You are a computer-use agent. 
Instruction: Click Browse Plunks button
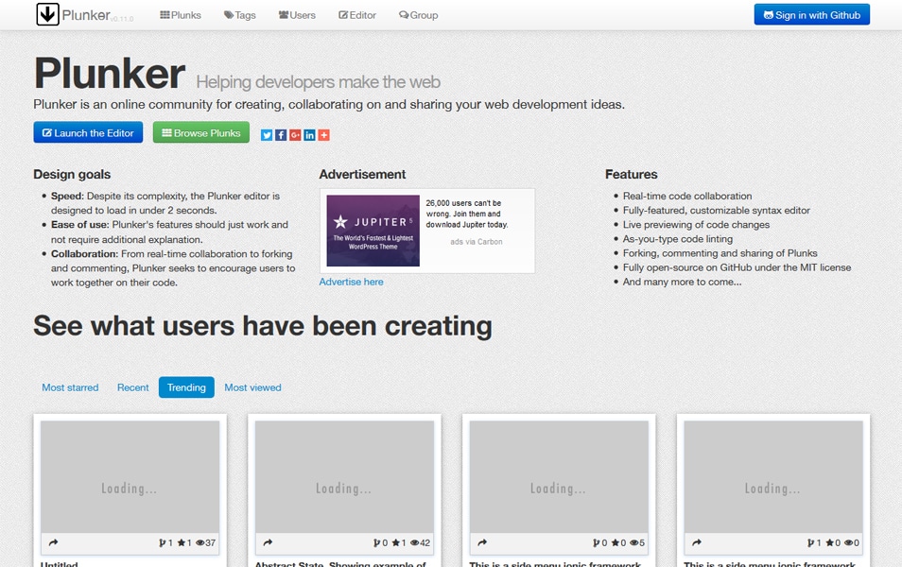[201, 132]
